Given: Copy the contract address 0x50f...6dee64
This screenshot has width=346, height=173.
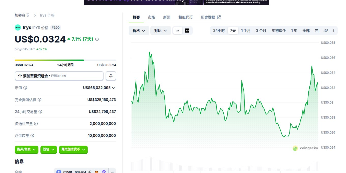Looking at the screenshot, I should click(x=90, y=172).
